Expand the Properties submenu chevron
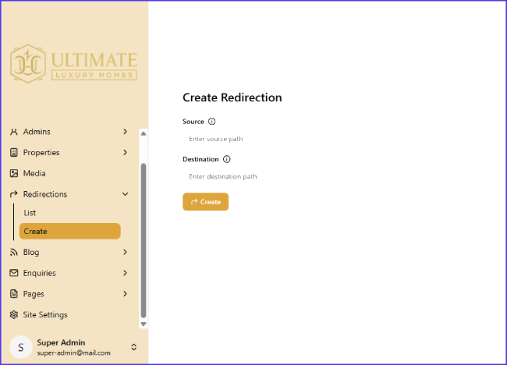 click(x=125, y=153)
